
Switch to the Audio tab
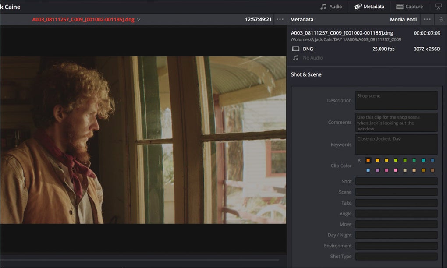click(331, 6)
